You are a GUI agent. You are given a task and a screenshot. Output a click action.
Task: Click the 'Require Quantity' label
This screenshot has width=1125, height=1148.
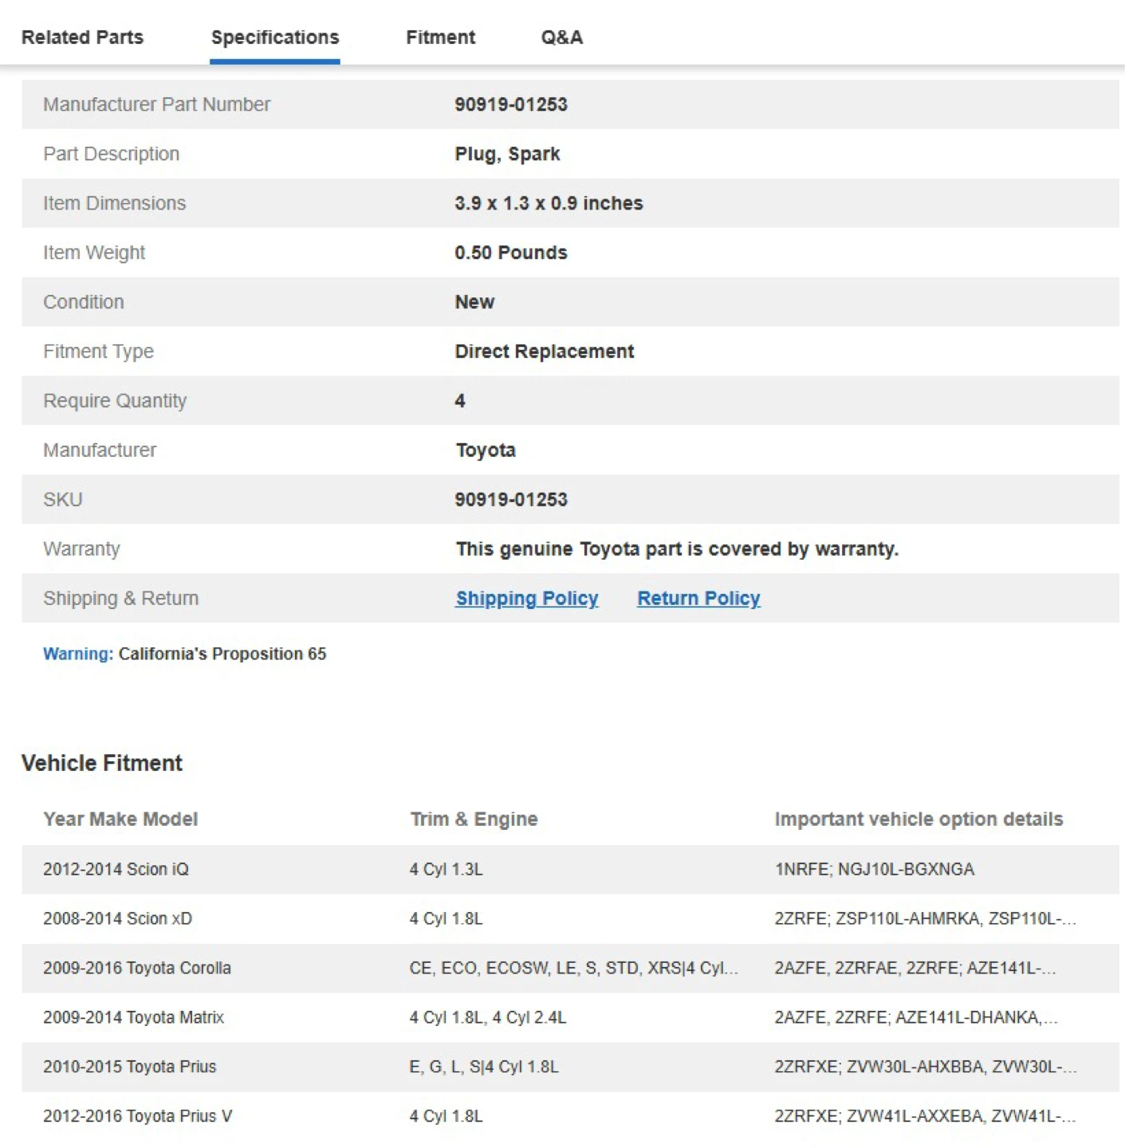pos(115,401)
